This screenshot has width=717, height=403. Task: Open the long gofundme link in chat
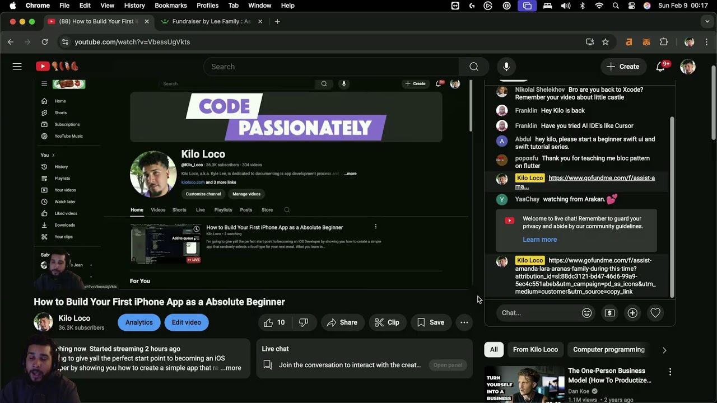[x=585, y=276]
